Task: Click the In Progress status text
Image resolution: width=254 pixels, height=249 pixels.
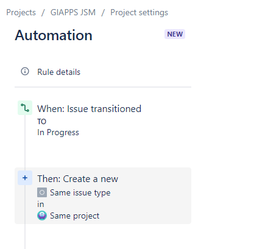Action: click(x=58, y=132)
